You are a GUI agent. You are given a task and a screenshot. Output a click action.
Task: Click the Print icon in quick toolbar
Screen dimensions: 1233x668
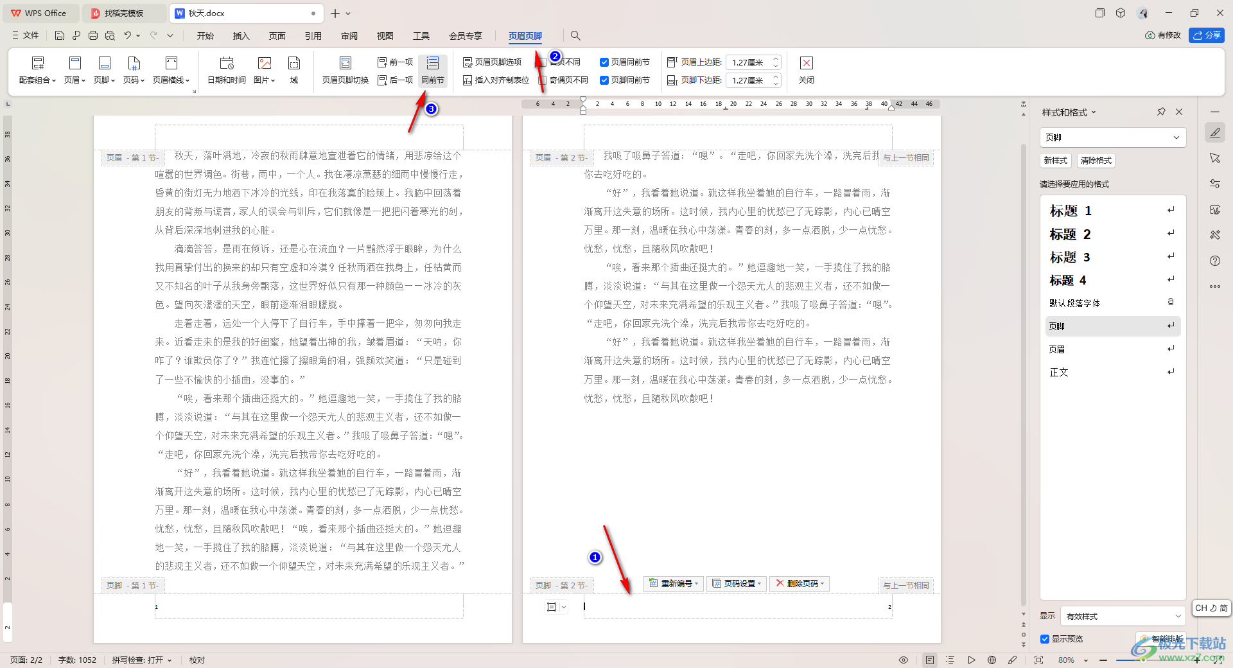(93, 35)
